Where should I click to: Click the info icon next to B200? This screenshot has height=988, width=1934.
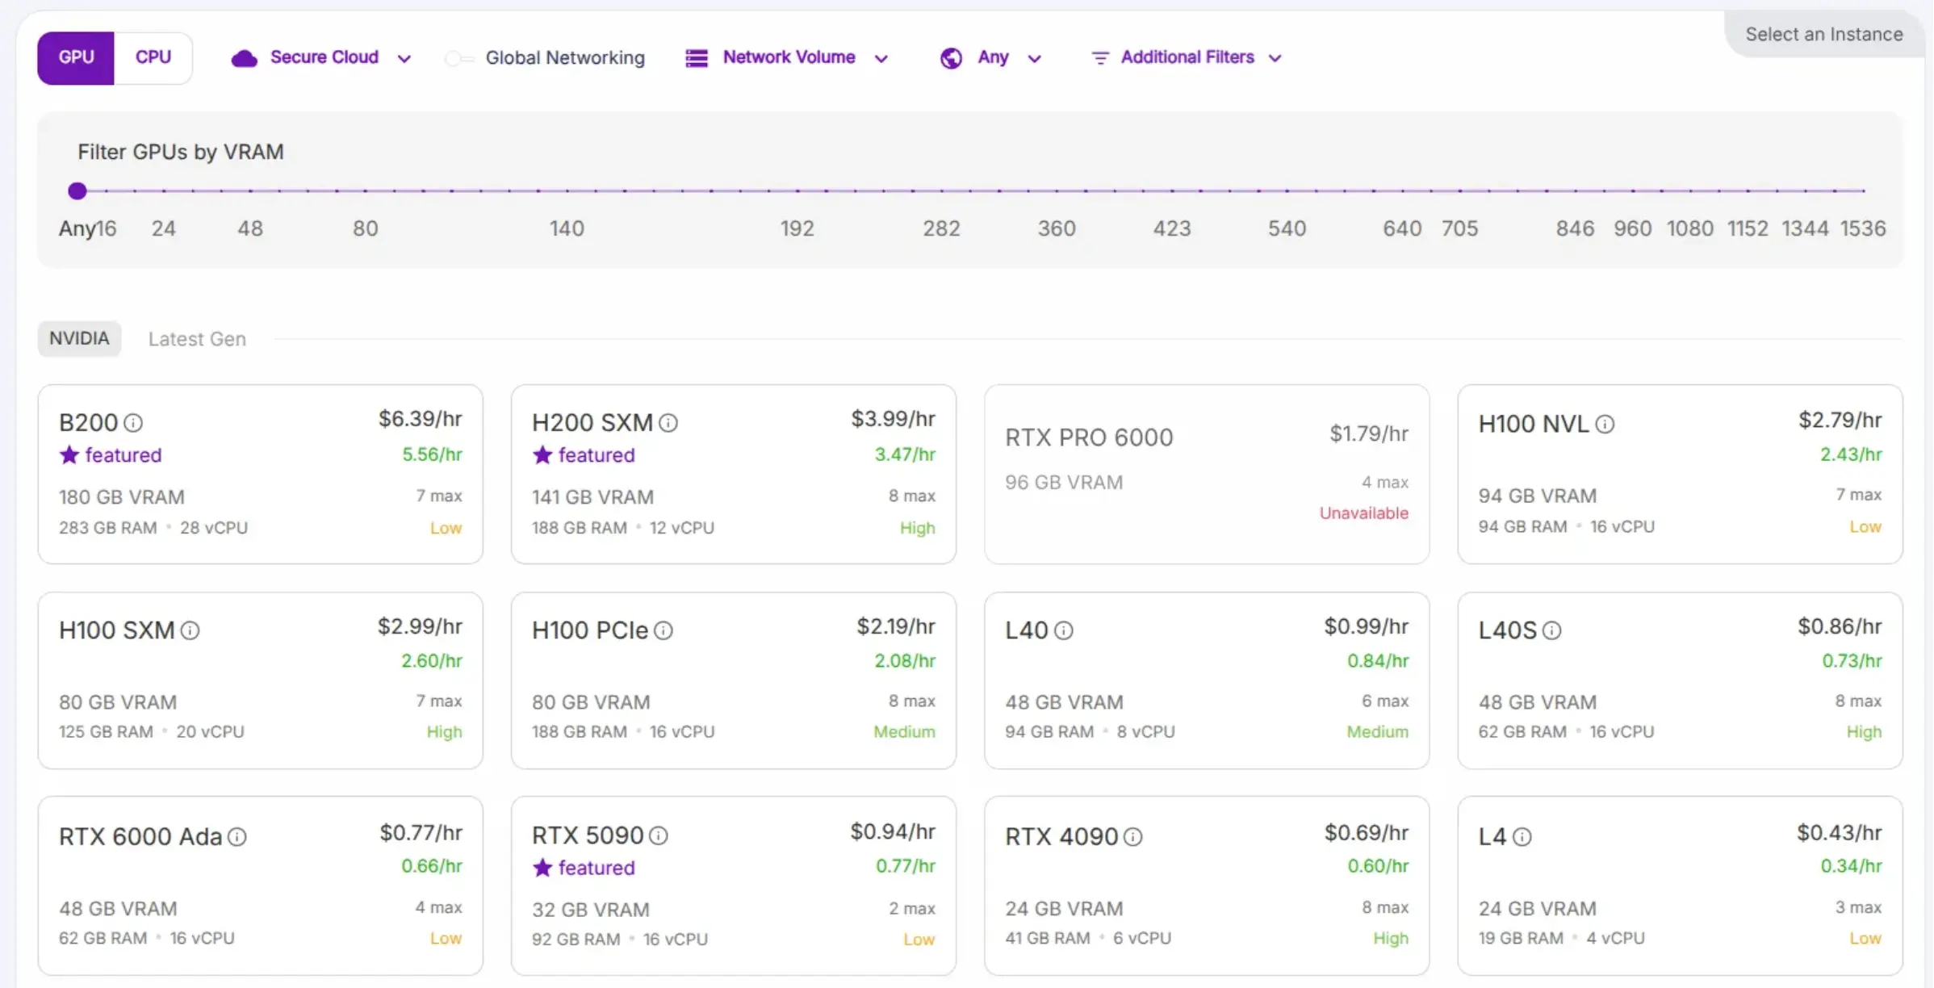click(x=133, y=423)
